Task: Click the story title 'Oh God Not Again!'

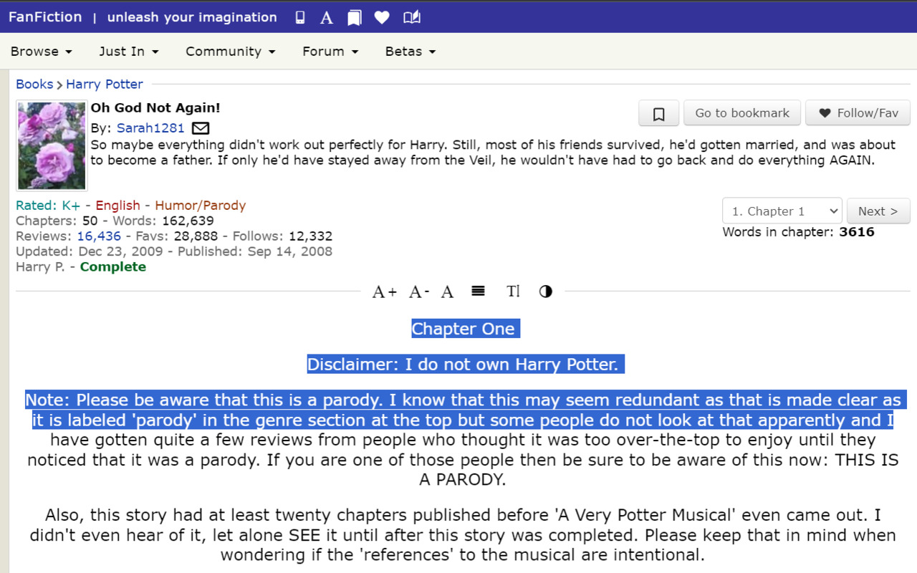Action: coord(155,108)
